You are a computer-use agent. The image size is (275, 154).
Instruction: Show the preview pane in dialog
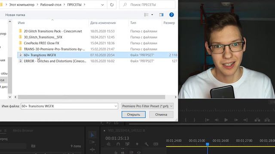(161, 15)
